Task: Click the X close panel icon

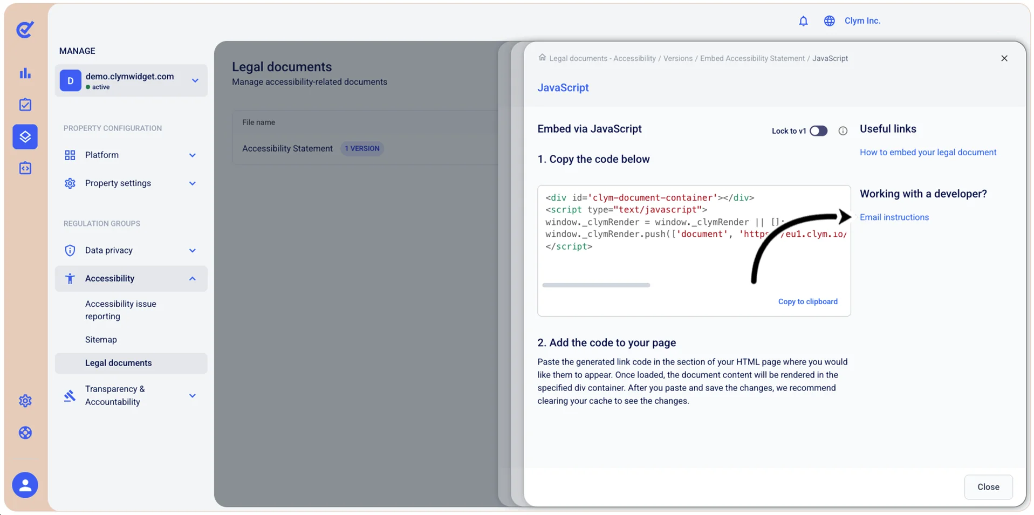Action: tap(1004, 58)
